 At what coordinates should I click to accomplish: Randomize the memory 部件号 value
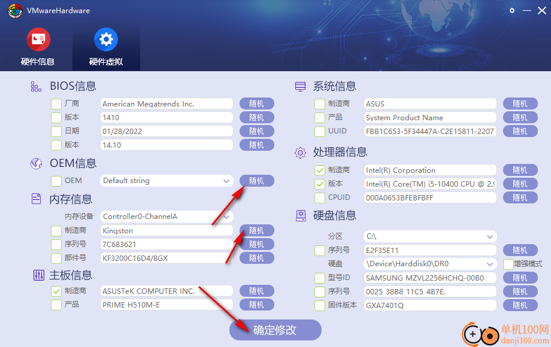coord(256,258)
